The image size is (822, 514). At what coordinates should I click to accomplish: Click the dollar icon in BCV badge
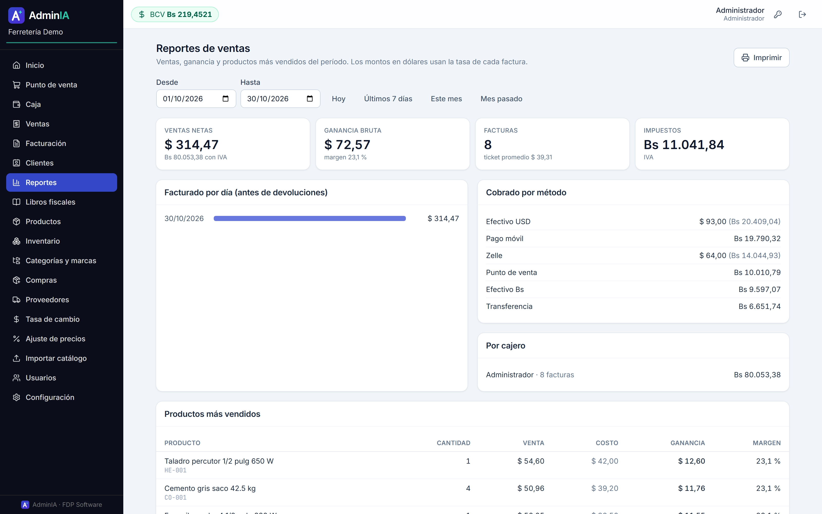coord(142,14)
